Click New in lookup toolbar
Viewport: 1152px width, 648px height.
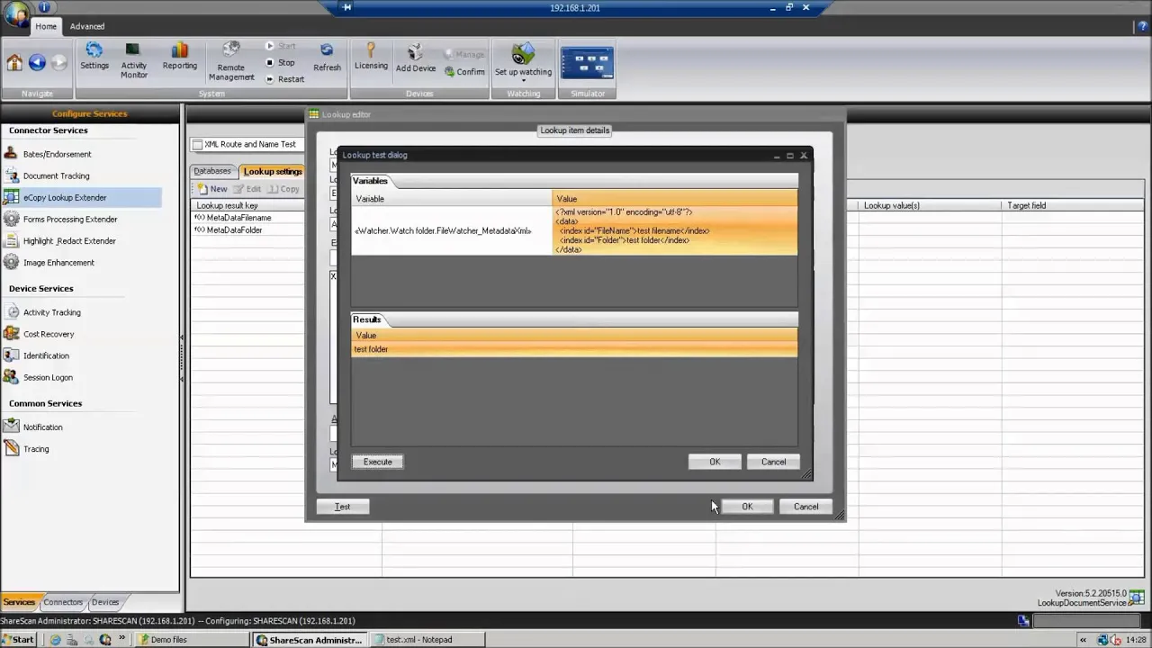212,189
